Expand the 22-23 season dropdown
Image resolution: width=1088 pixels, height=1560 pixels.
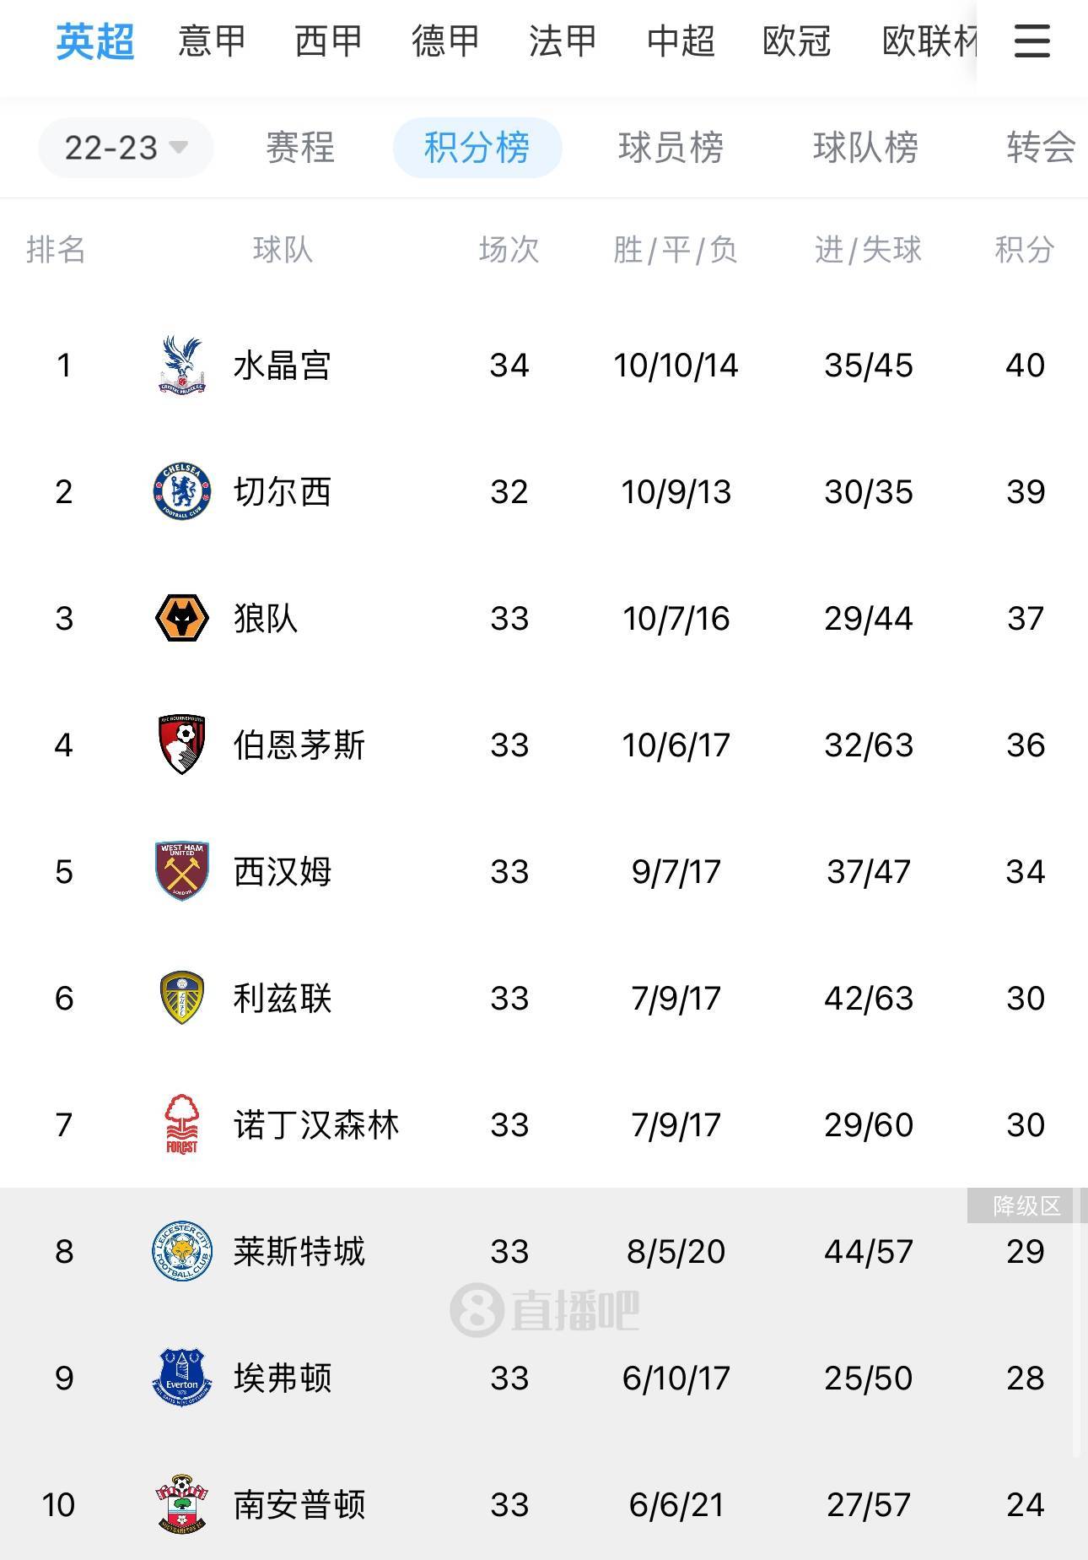click(126, 148)
